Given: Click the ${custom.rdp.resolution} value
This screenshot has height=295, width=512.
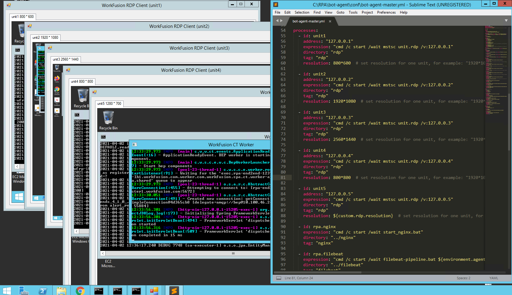Looking at the screenshot, I should (x=363, y=216).
